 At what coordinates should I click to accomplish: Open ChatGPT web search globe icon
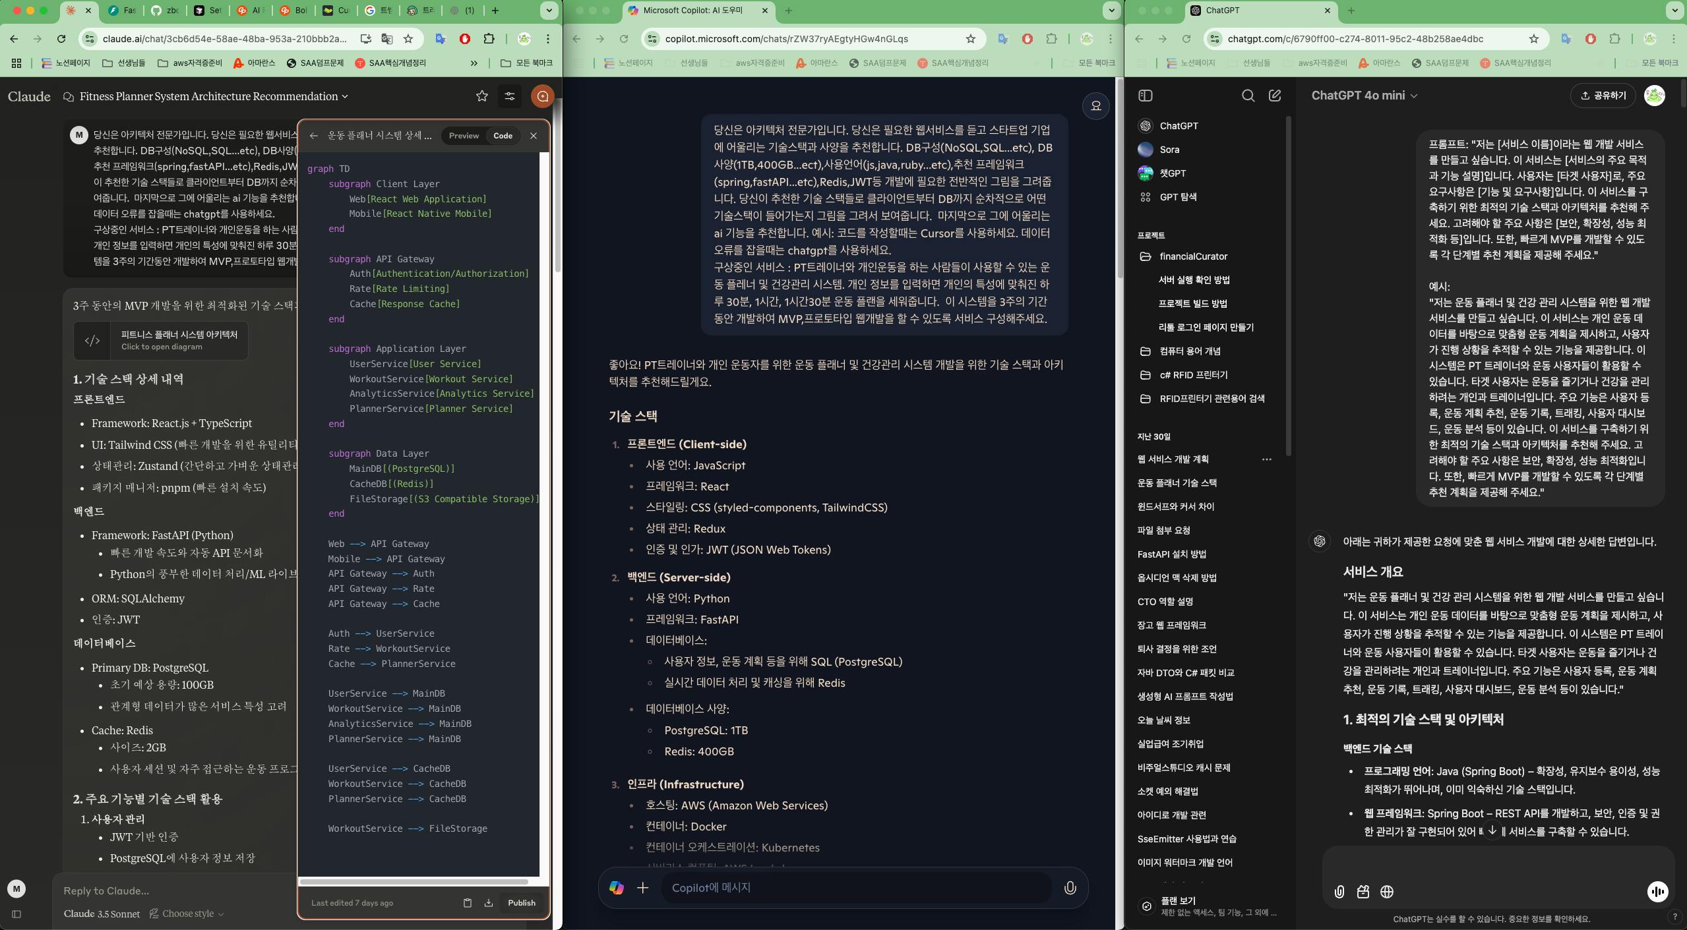(x=1387, y=892)
